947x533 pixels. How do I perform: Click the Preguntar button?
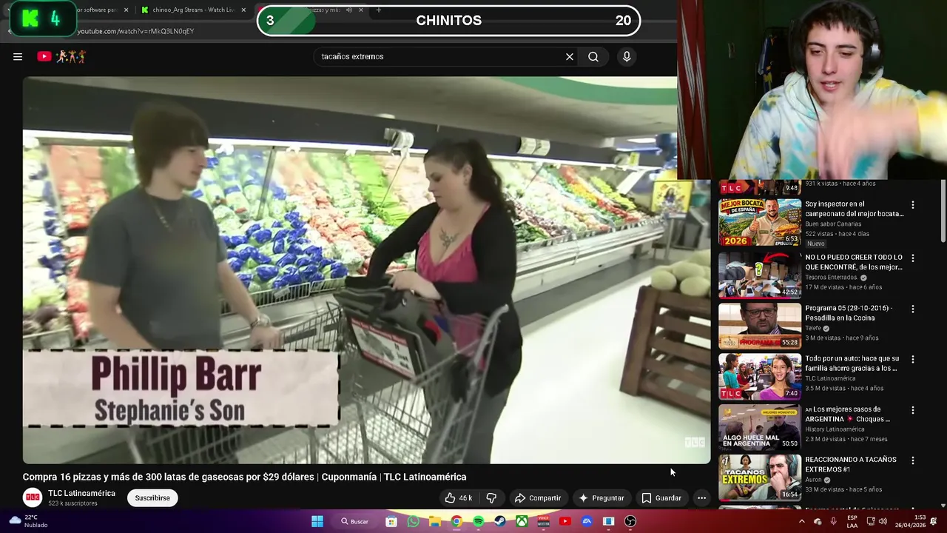tap(601, 498)
